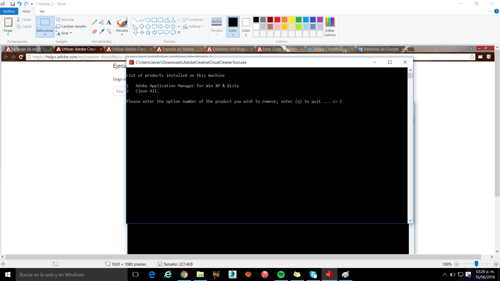Click the zoom in plus button
This screenshot has width=500, height=281.
pos(496,264)
